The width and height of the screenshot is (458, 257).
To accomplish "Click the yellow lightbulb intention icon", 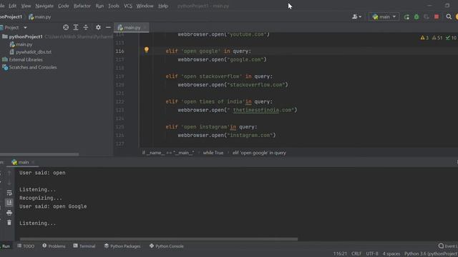I will tap(146, 50).
